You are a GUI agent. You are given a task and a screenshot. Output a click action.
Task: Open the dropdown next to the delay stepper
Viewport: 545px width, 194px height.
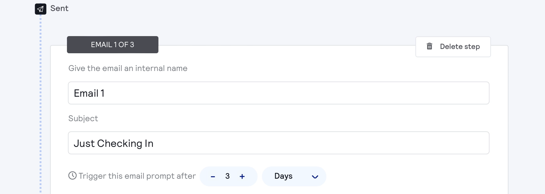(294, 176)
